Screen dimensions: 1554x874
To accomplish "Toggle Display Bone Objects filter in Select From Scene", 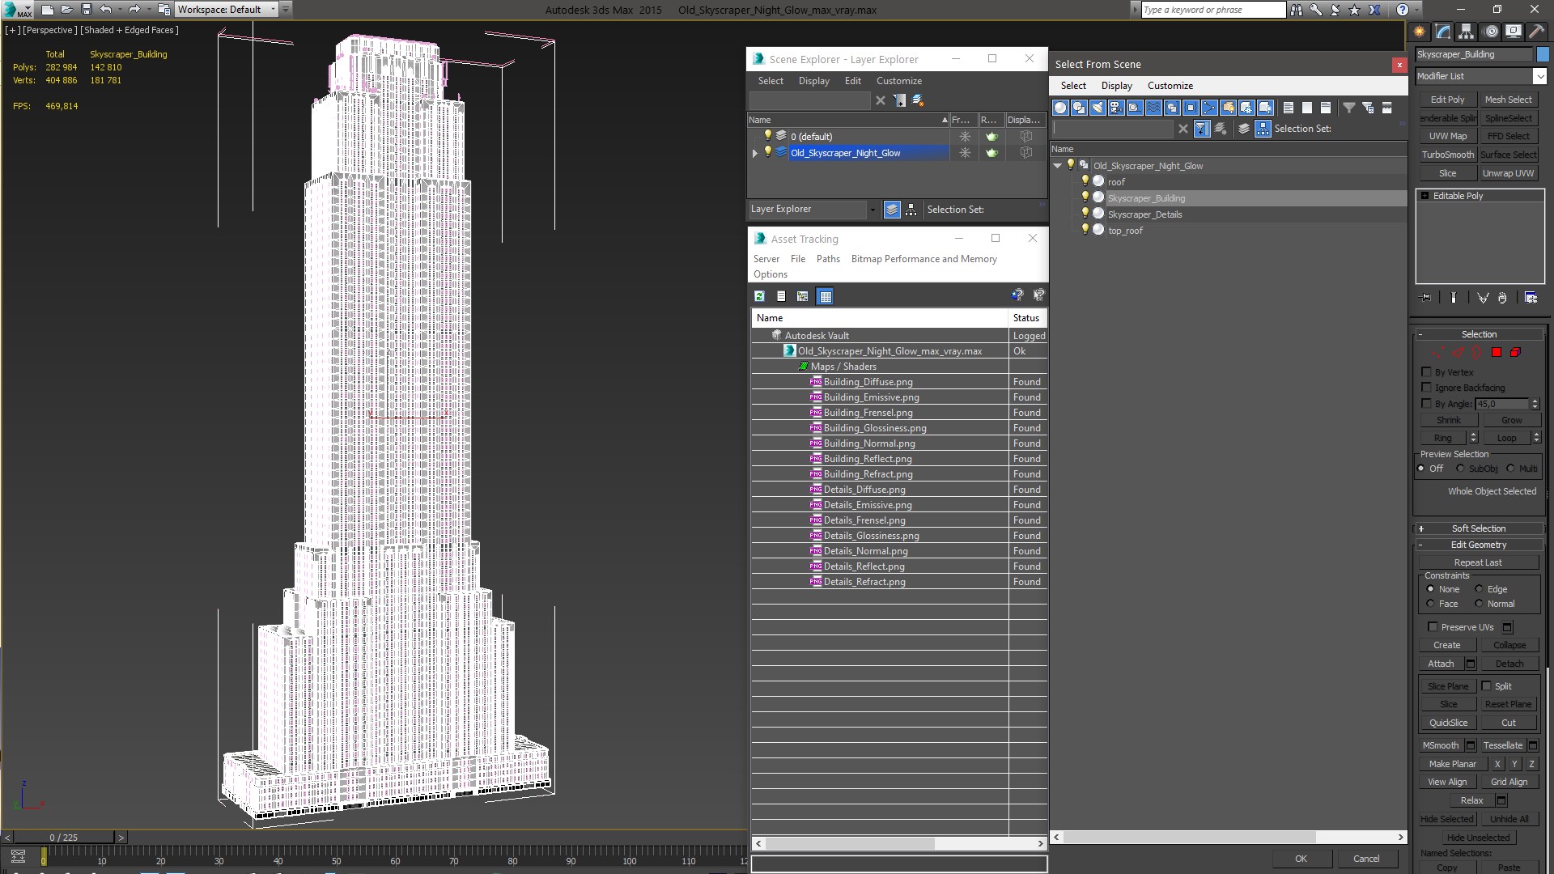I will pos(1209,108).
